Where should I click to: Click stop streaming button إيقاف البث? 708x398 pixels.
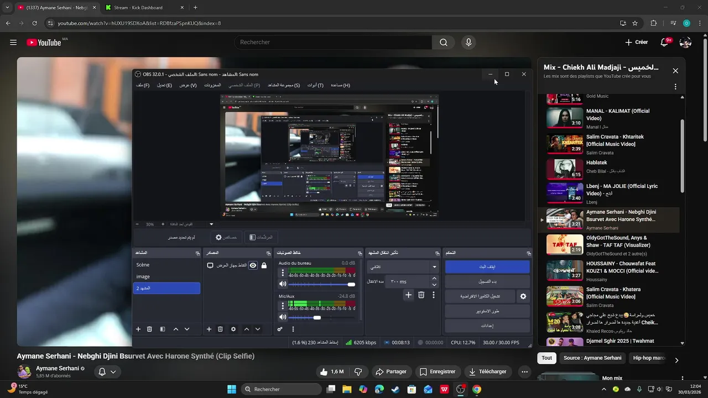(x=487, y=266)
